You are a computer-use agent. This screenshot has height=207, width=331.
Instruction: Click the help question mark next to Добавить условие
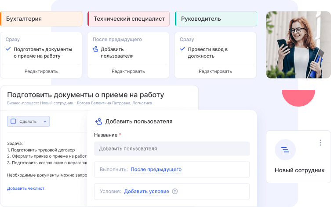click(175, 192)
